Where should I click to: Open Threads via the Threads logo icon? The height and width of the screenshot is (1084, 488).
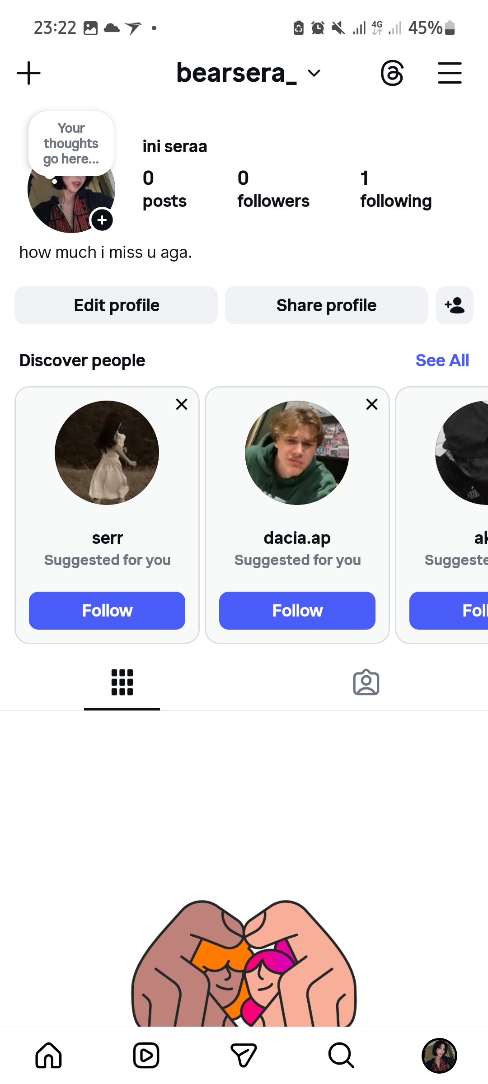[x=392, y=73]
